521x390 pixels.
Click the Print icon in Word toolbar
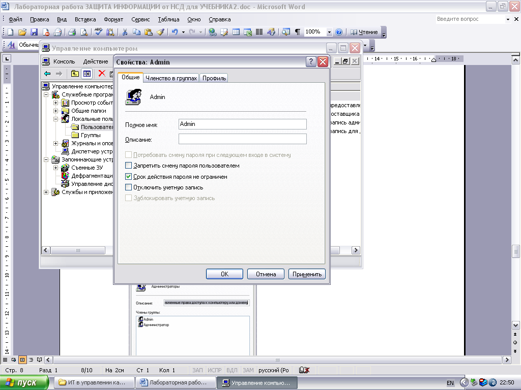(72, 32)
